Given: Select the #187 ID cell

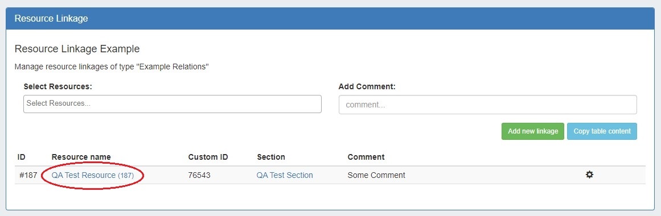Looking at the screenshot, I should tap(28, 175).
